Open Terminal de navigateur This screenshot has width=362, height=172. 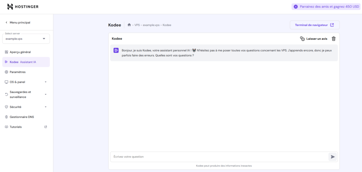(315, 25)
